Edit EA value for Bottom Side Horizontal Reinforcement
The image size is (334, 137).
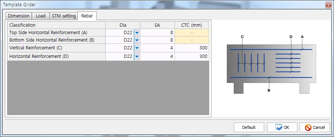[158, 40]
